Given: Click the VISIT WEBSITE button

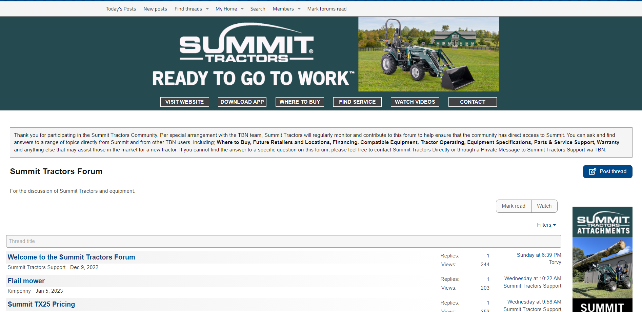Looking at the screenshot, I should coord(184,102).
